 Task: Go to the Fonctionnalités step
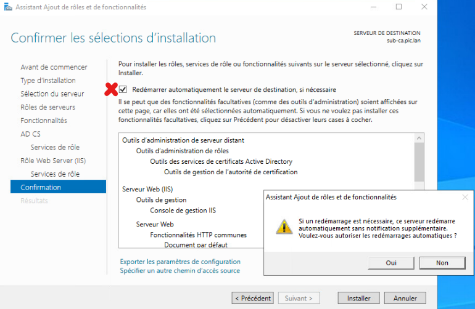[x=44, y=121]
